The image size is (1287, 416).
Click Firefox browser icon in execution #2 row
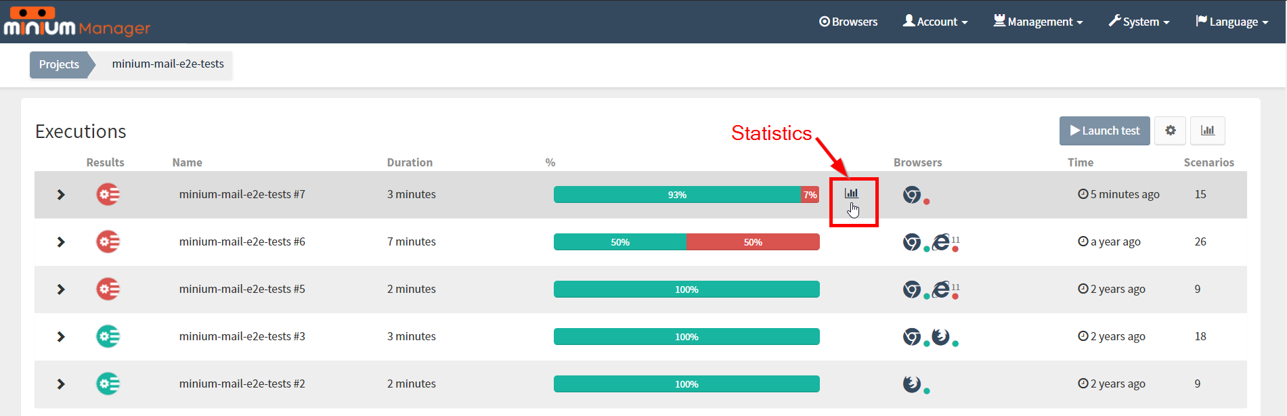[x=912, y=384]
